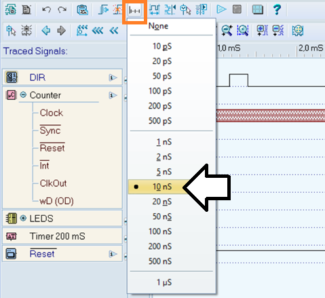This screenshot has width=325, height=298.
Task: Select the Sync signal under Counter
Action: (x=50, y=130)
